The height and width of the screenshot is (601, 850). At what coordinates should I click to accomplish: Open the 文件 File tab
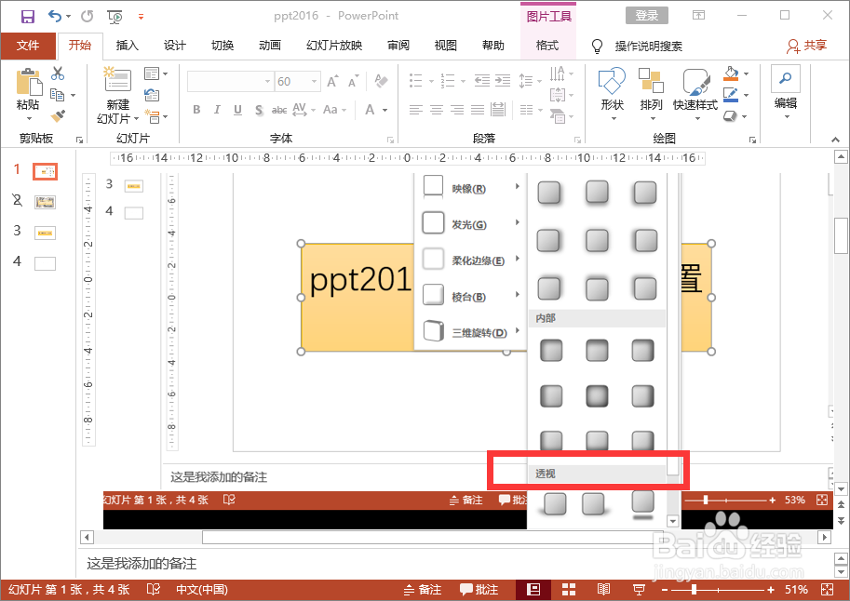point(28,46)
